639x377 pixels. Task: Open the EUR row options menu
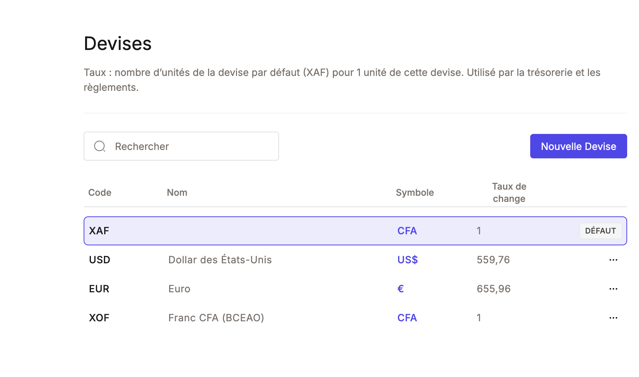point(613,289)
